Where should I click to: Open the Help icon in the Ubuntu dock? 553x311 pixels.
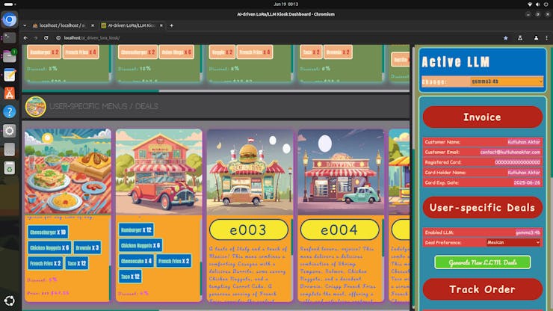10,111
